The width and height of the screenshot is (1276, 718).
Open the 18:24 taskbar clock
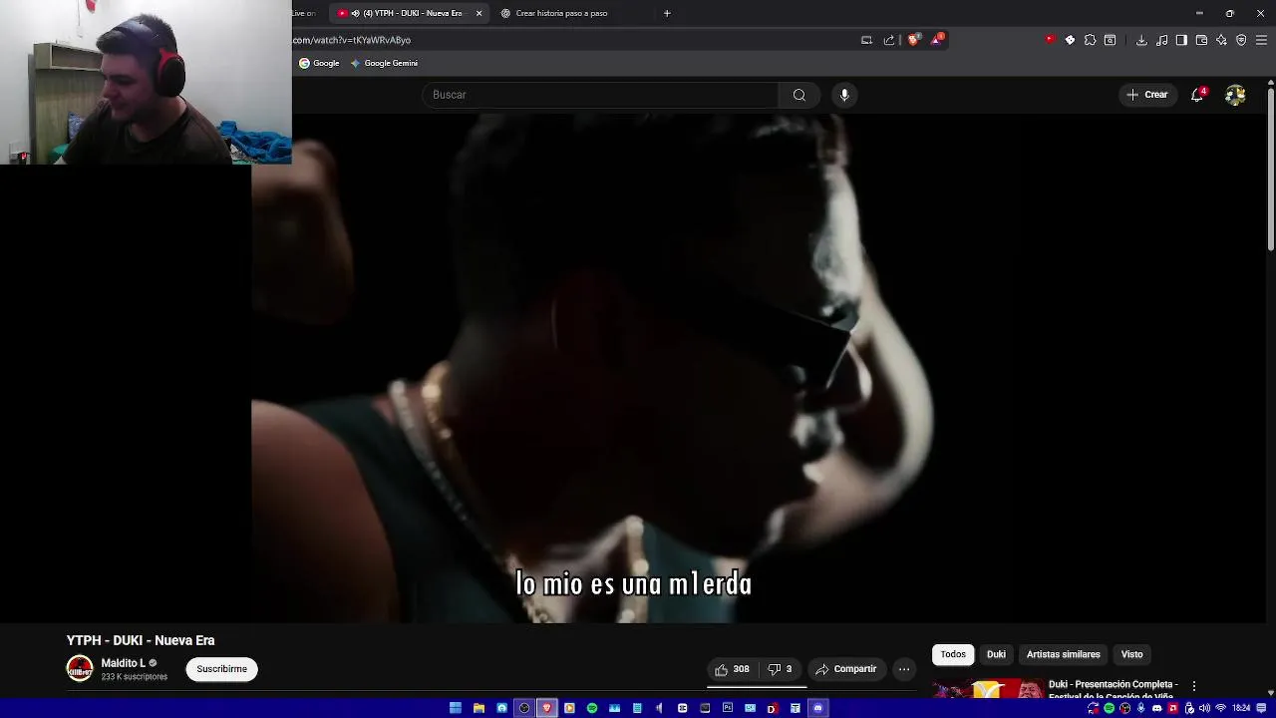[x=1241, y=708]
